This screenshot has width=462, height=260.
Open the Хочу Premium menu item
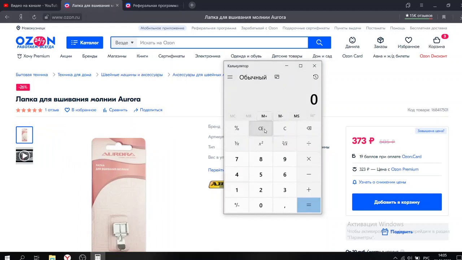34,56
